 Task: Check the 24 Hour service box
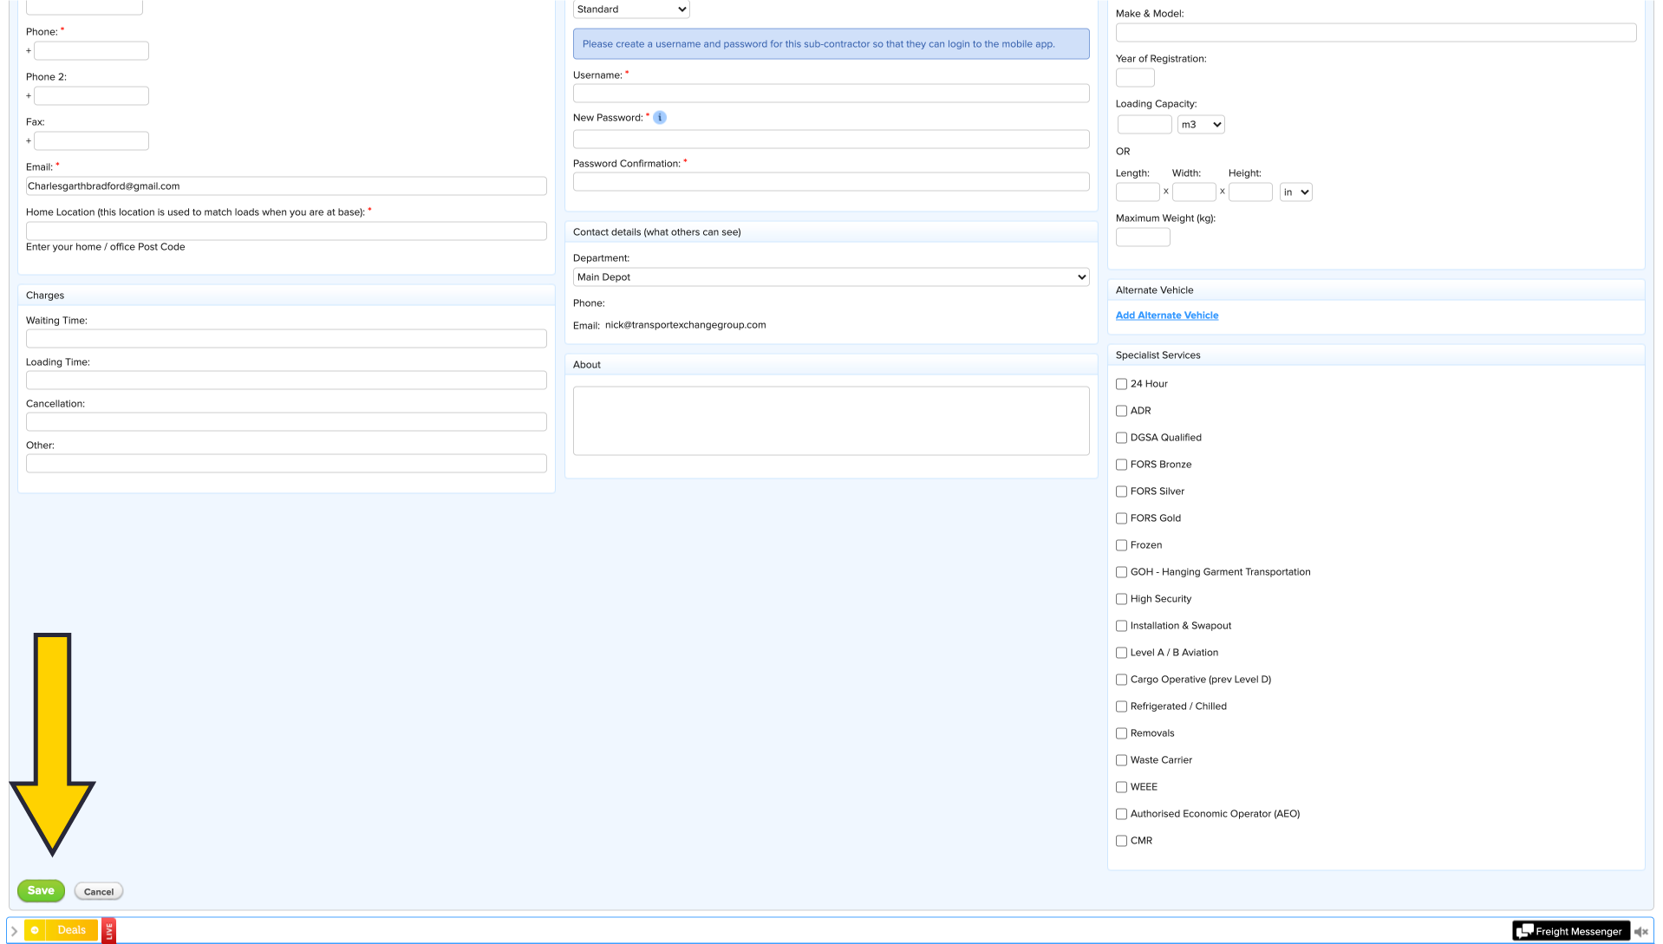click(1121, 384)
